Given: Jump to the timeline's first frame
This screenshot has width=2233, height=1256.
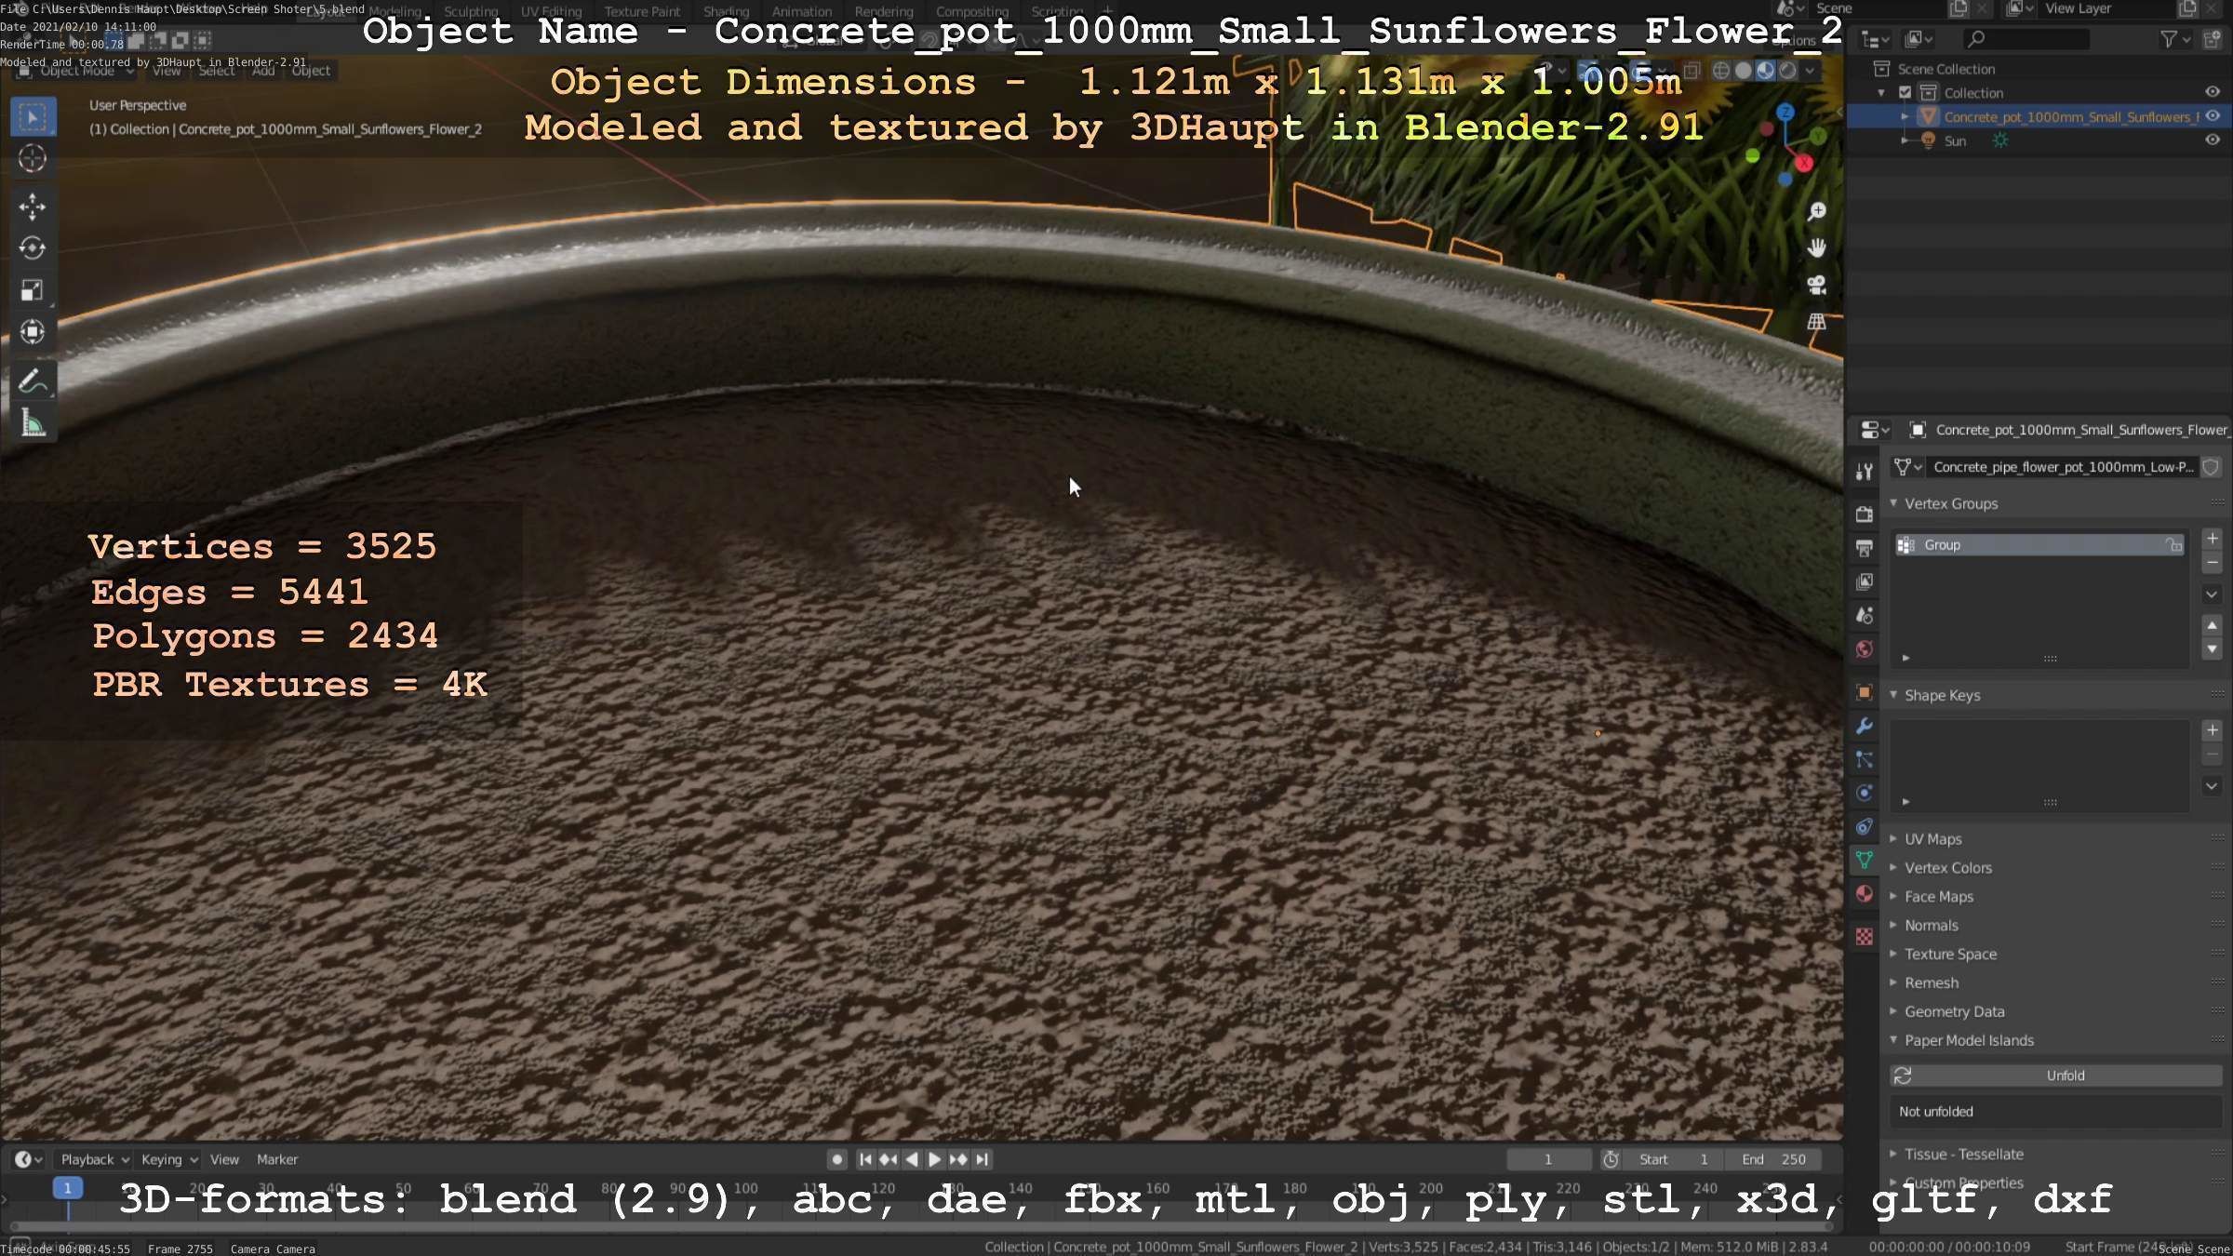Looking at the screenshot, I should [x=865, y=1159].
